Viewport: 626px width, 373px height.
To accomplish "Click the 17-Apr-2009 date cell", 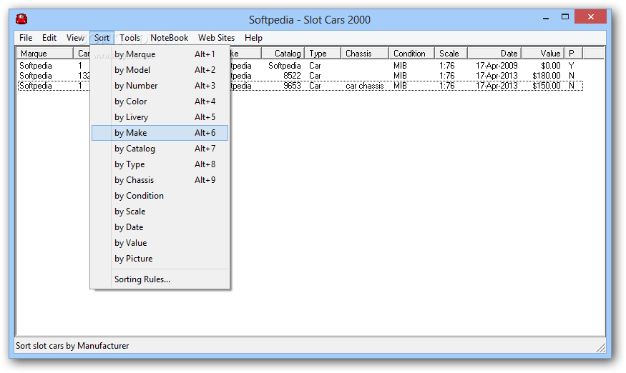I will click(x=497, y=66).
